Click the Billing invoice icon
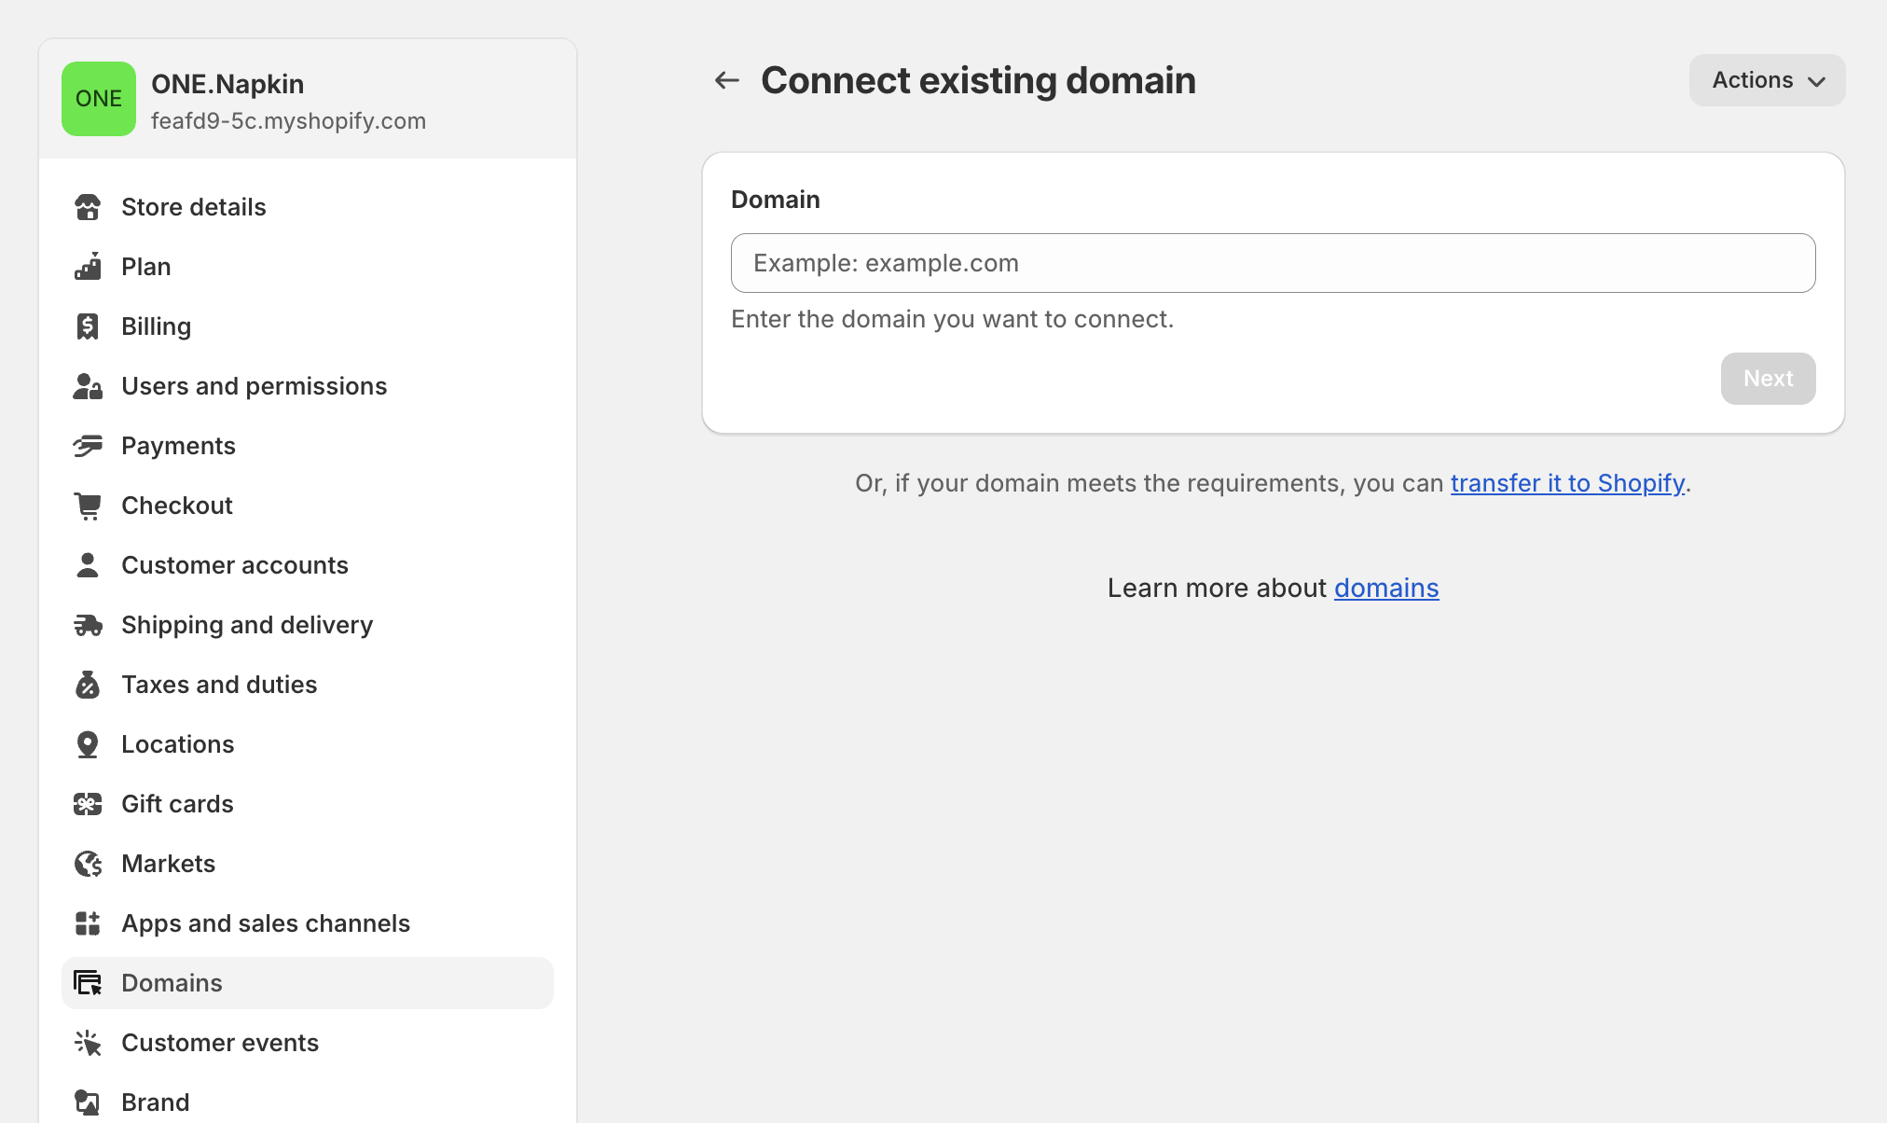 89,326
